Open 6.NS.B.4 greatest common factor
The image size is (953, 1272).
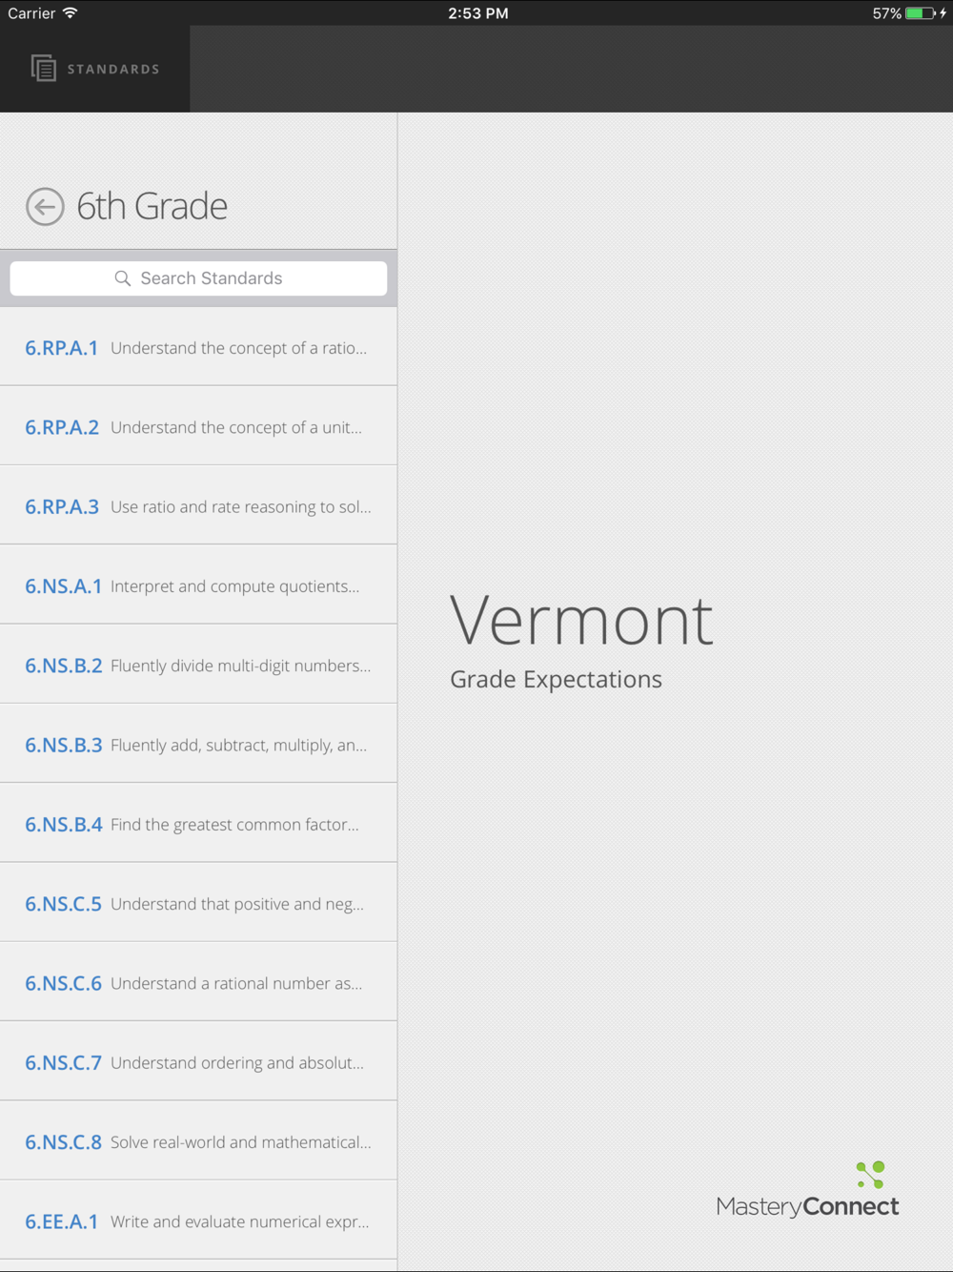(x=198, y=824)
